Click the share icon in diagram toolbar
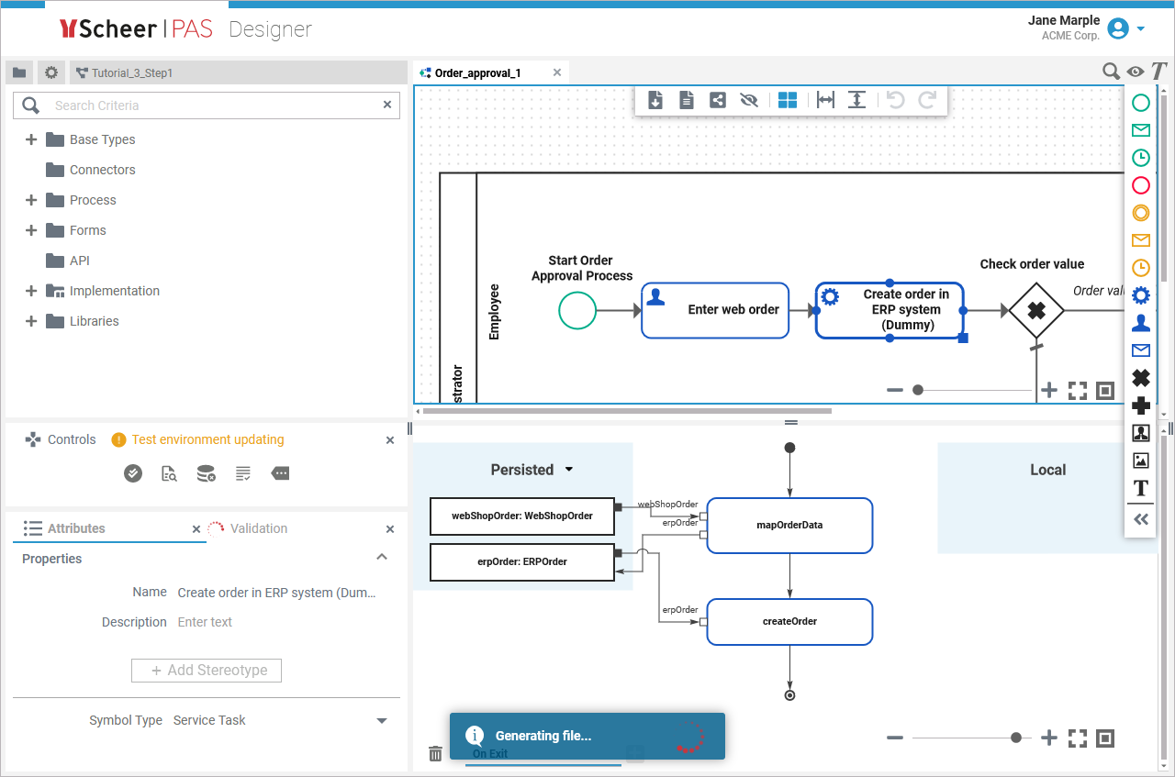Image resolution: width=1175 pixels, height=777 pixels. click(x=718, y=101)
